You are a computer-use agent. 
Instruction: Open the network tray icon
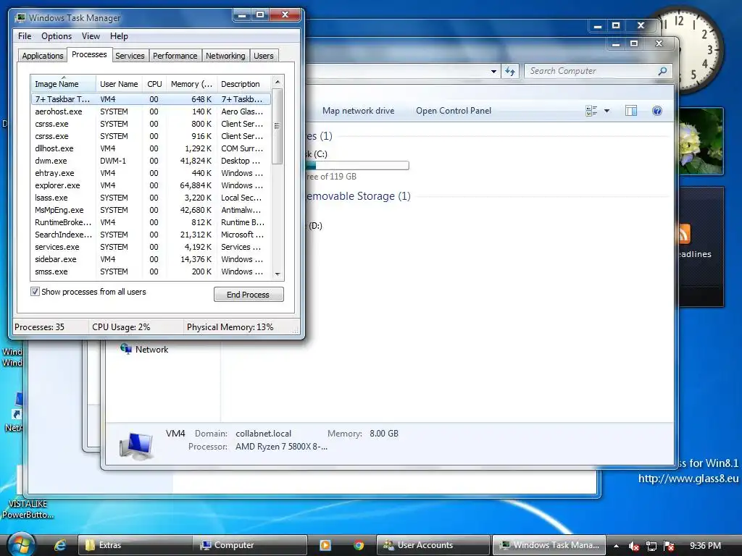click(651, 546)
